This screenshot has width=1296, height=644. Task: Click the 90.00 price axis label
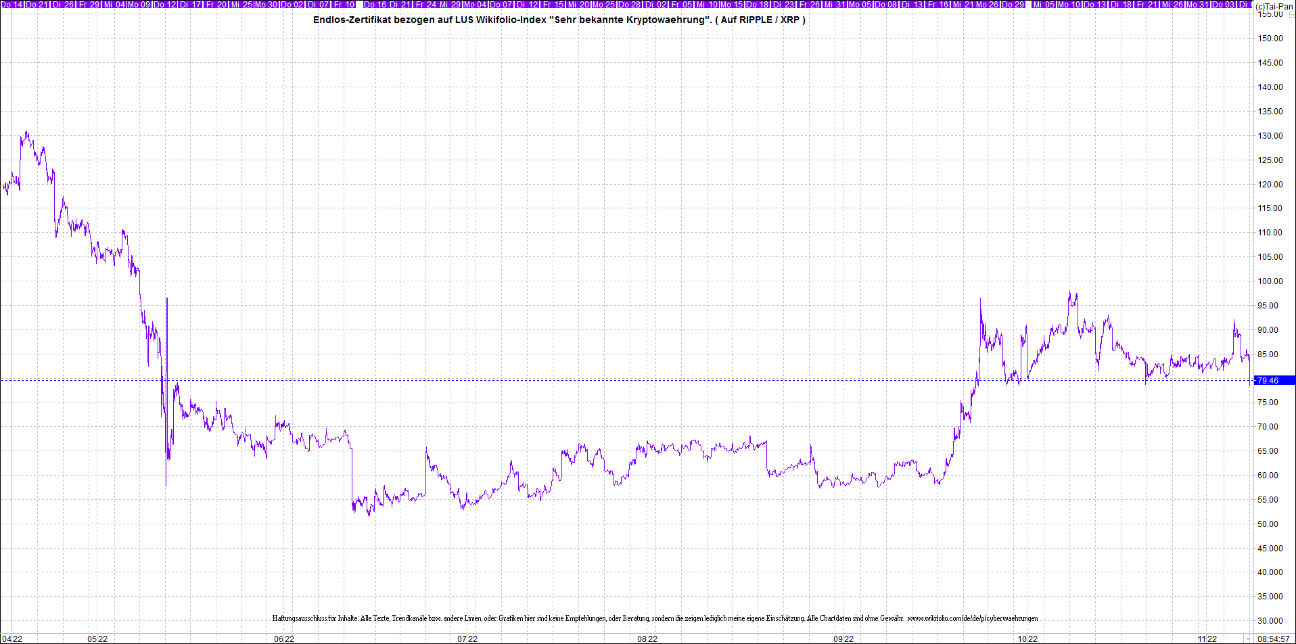tap(1268, 330)
